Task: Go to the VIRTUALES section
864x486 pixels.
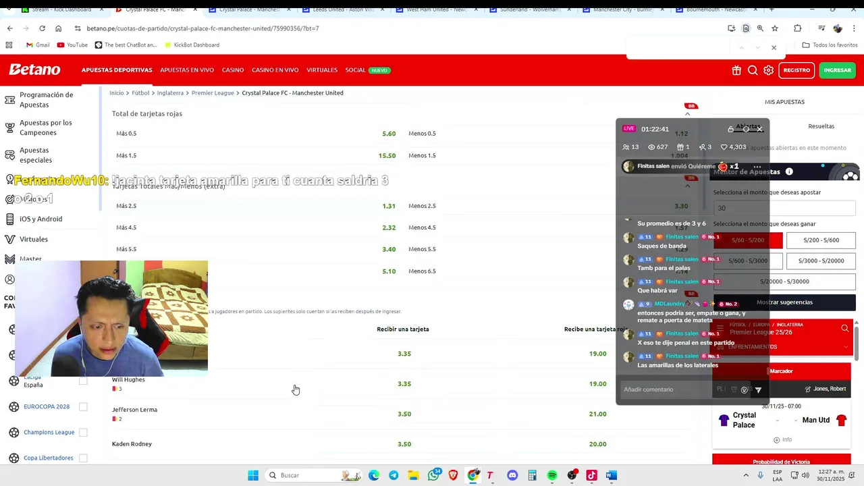Action: tap(322, 70)
